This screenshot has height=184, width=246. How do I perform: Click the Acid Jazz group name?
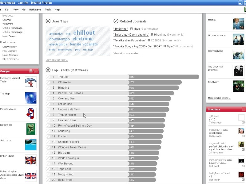(6, 140)
